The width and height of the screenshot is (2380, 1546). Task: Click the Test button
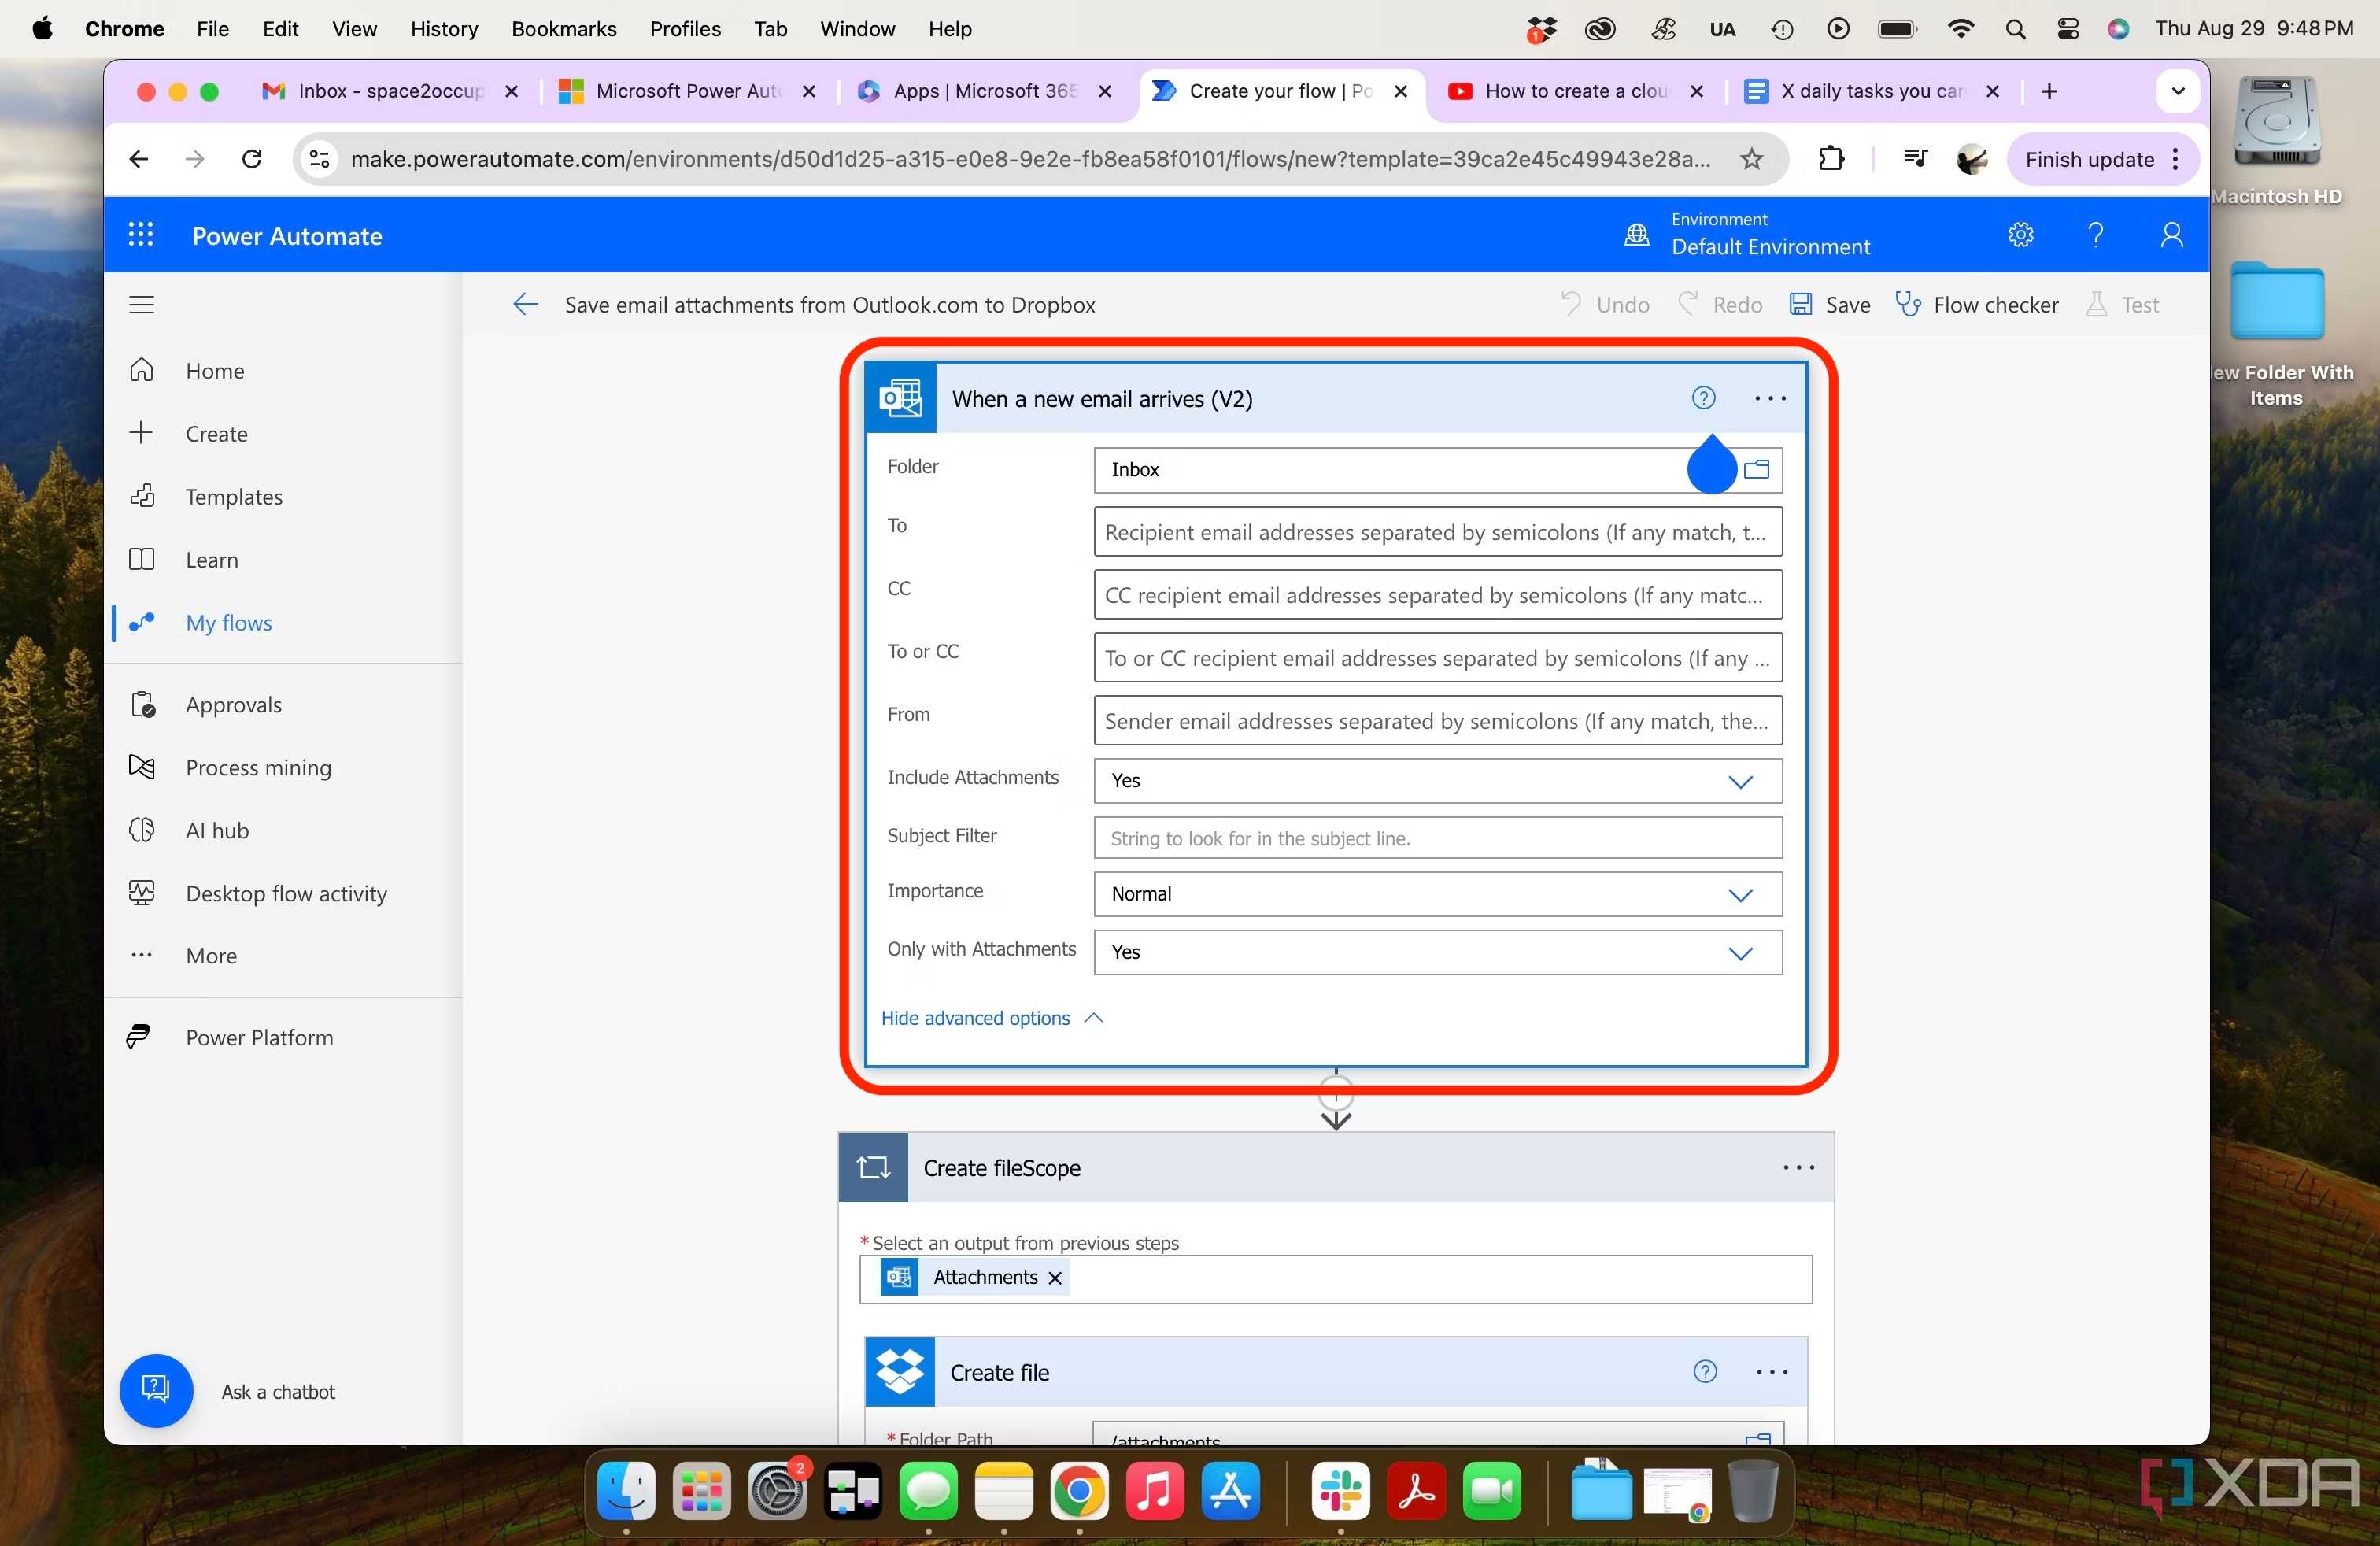[x=2122, y=304]
